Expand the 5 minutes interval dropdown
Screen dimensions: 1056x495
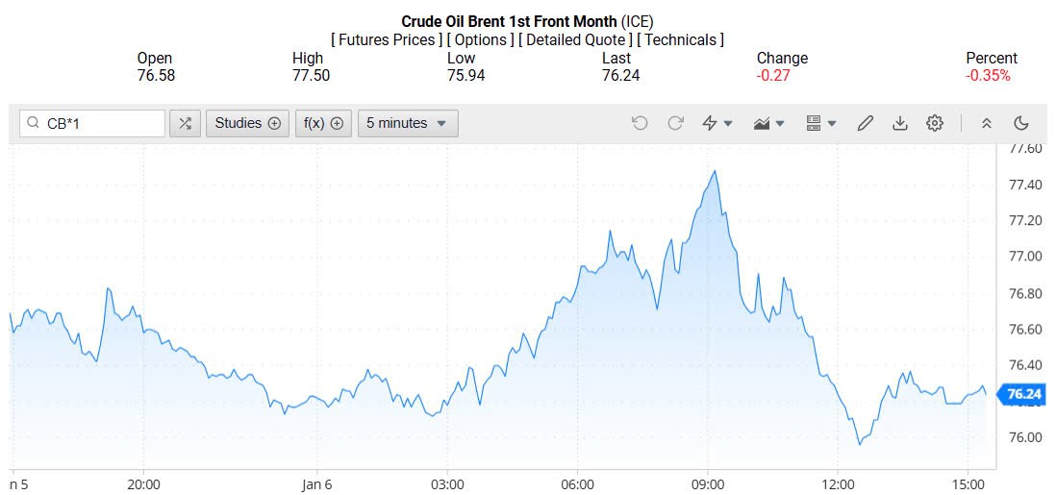click(x=408, y=123)
